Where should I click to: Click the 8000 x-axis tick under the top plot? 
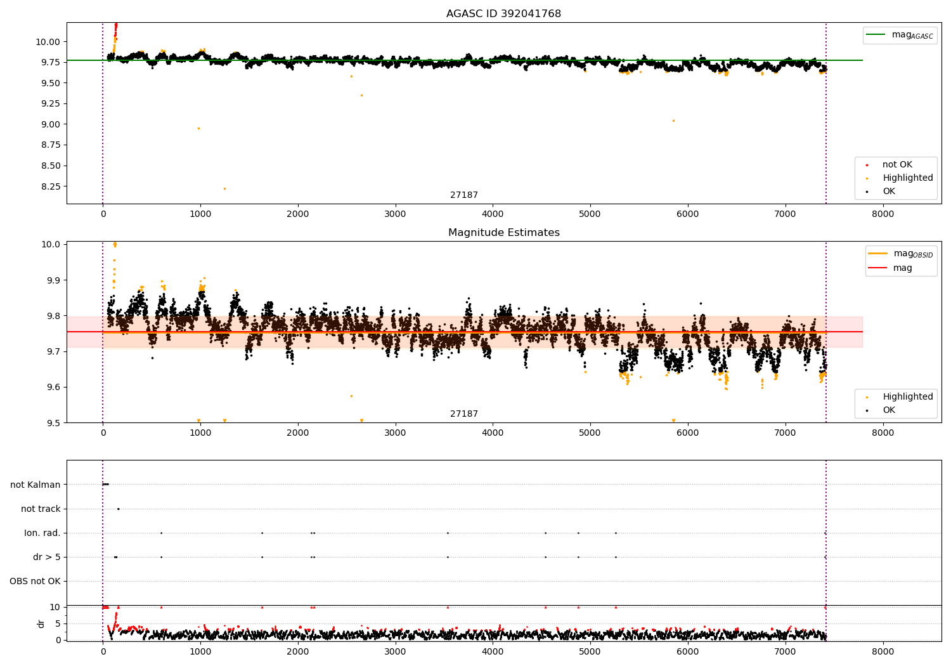coord(883,214)
